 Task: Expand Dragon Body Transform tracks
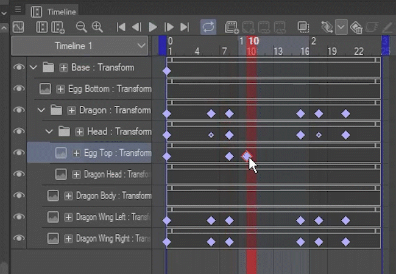point(68,196)
